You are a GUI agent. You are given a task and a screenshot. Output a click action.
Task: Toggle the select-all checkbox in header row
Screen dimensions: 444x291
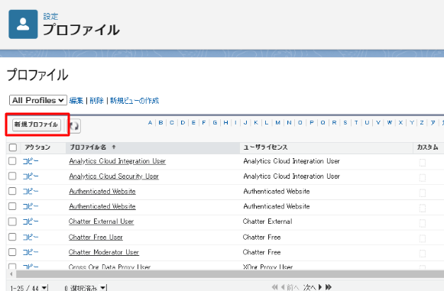(x=13, y=147)
